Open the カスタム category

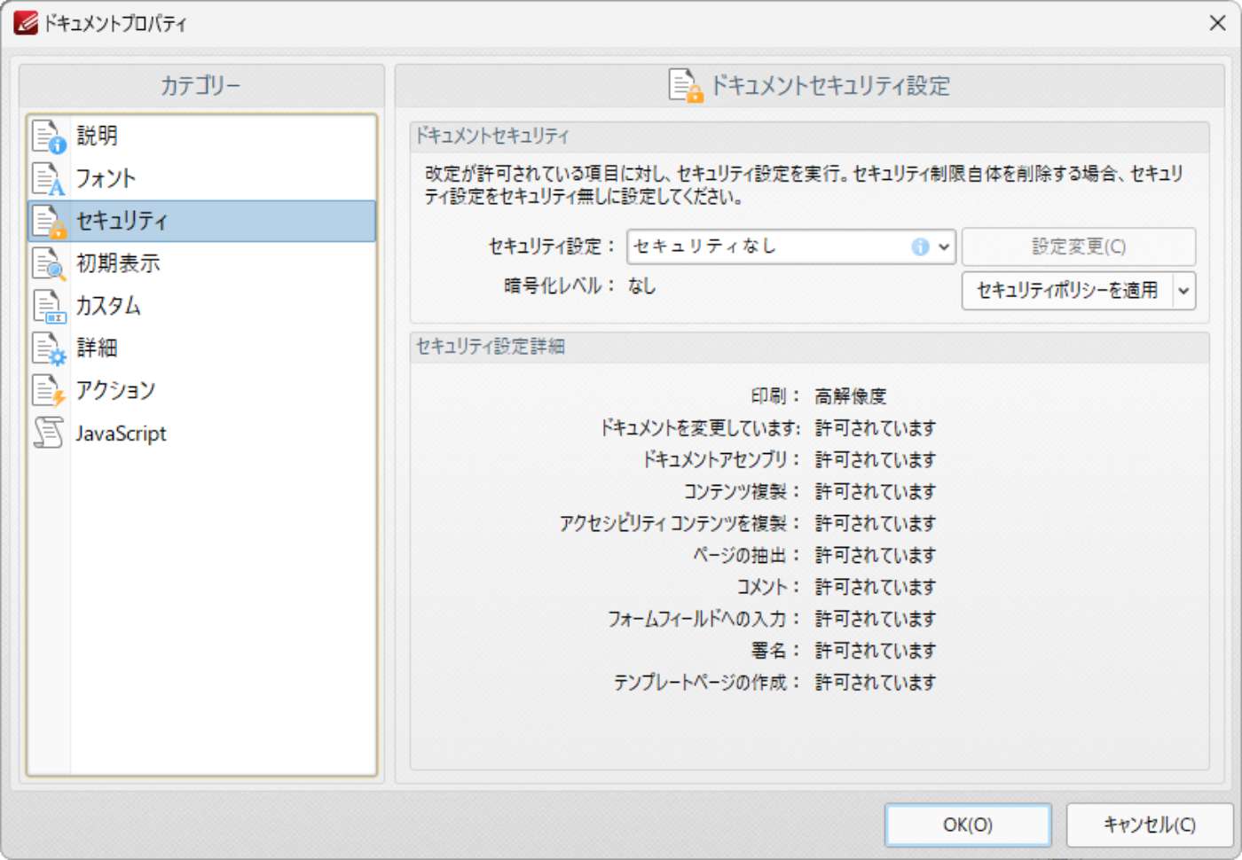tap(202, 306)
